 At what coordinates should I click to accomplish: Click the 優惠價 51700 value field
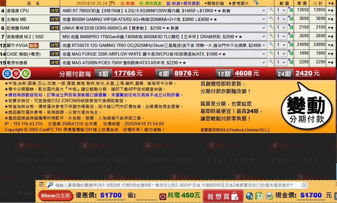[x=111, y=195]
